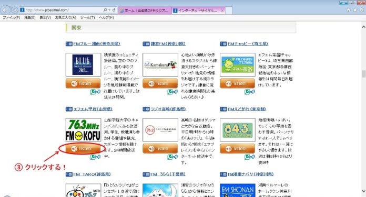
Task: Click the browser back arrow button
Action: tap(5, 10)
